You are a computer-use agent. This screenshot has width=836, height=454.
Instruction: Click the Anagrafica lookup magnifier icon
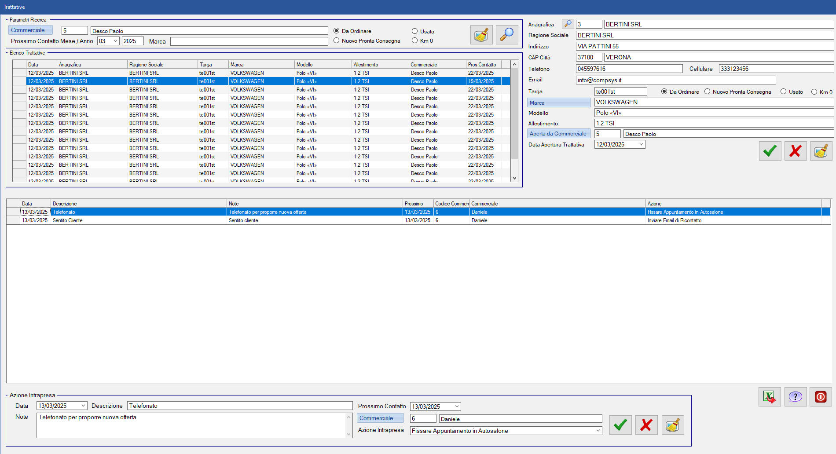pyautogui.click(x=568, y=24)
